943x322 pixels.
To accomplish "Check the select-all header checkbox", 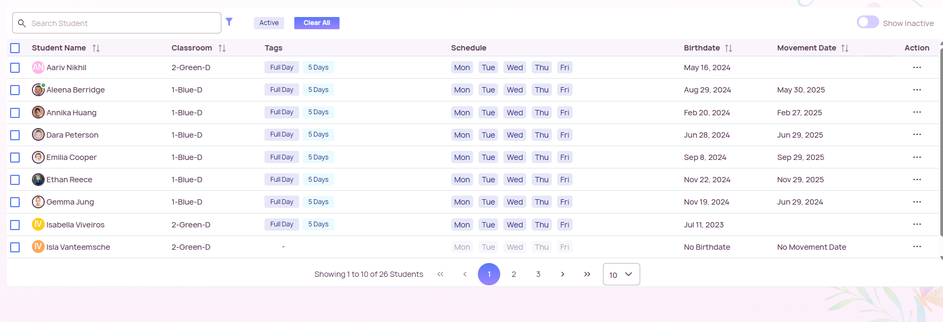I will [15, 48].
